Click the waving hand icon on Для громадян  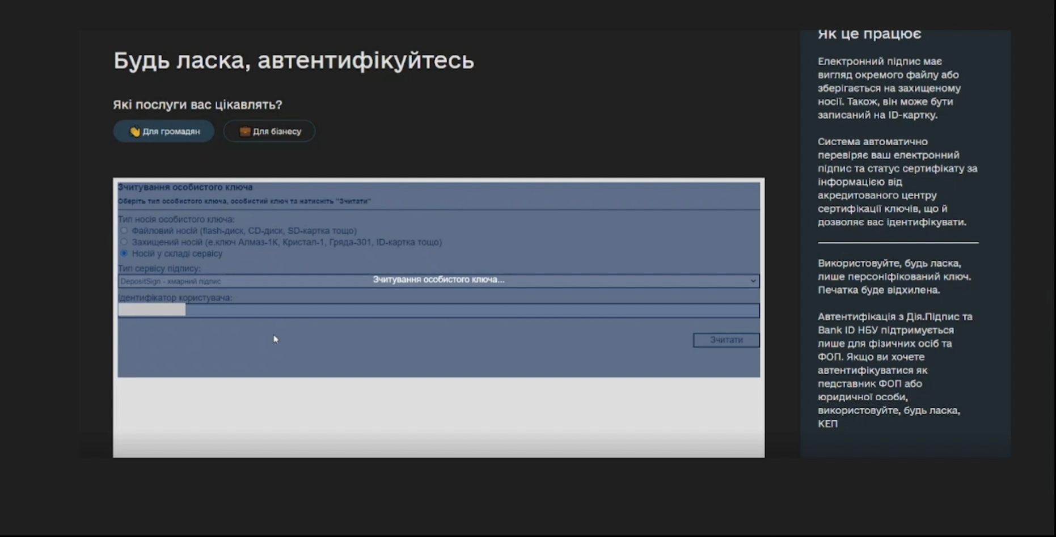point(134,132)
